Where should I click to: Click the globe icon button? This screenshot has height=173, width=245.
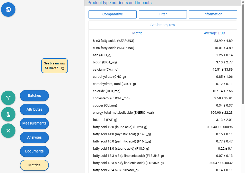pyautogui.click(x=8, y=9)
